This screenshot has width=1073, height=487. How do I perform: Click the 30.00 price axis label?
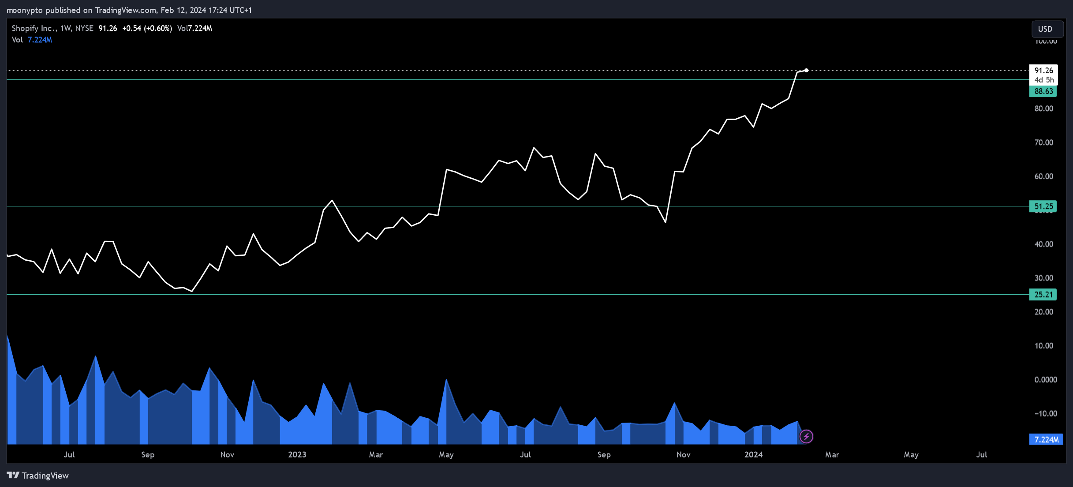[1043, 278]
